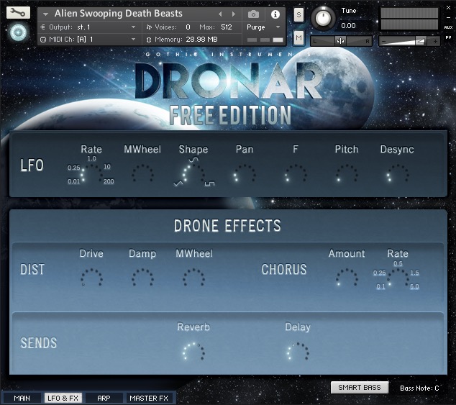Click the square wave shape symbol
The height and width of the screenshot is (405, 456).
click(x=210, y=183)
